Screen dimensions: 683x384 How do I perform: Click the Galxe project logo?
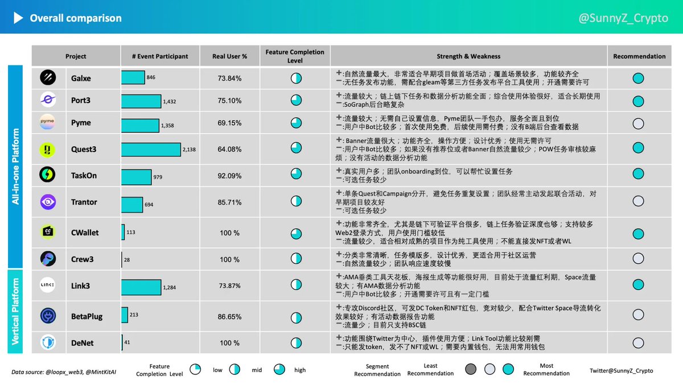pos(47,78)
